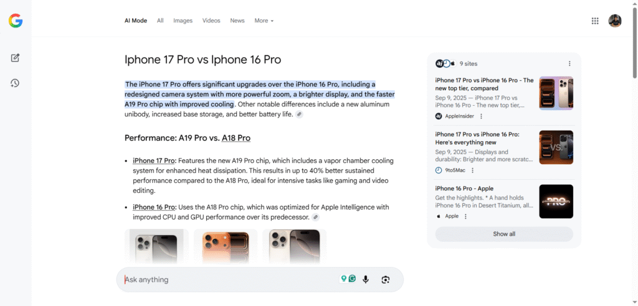Click the stacked source icons beside 9 sites
638x306 pixels.
445,63
